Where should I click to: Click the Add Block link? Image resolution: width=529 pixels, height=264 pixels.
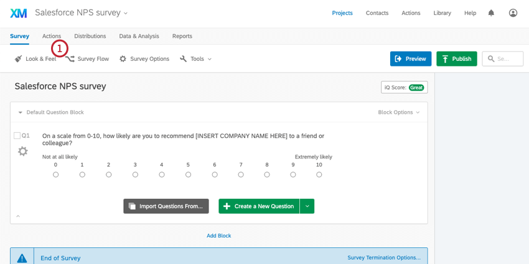point(219,235)
